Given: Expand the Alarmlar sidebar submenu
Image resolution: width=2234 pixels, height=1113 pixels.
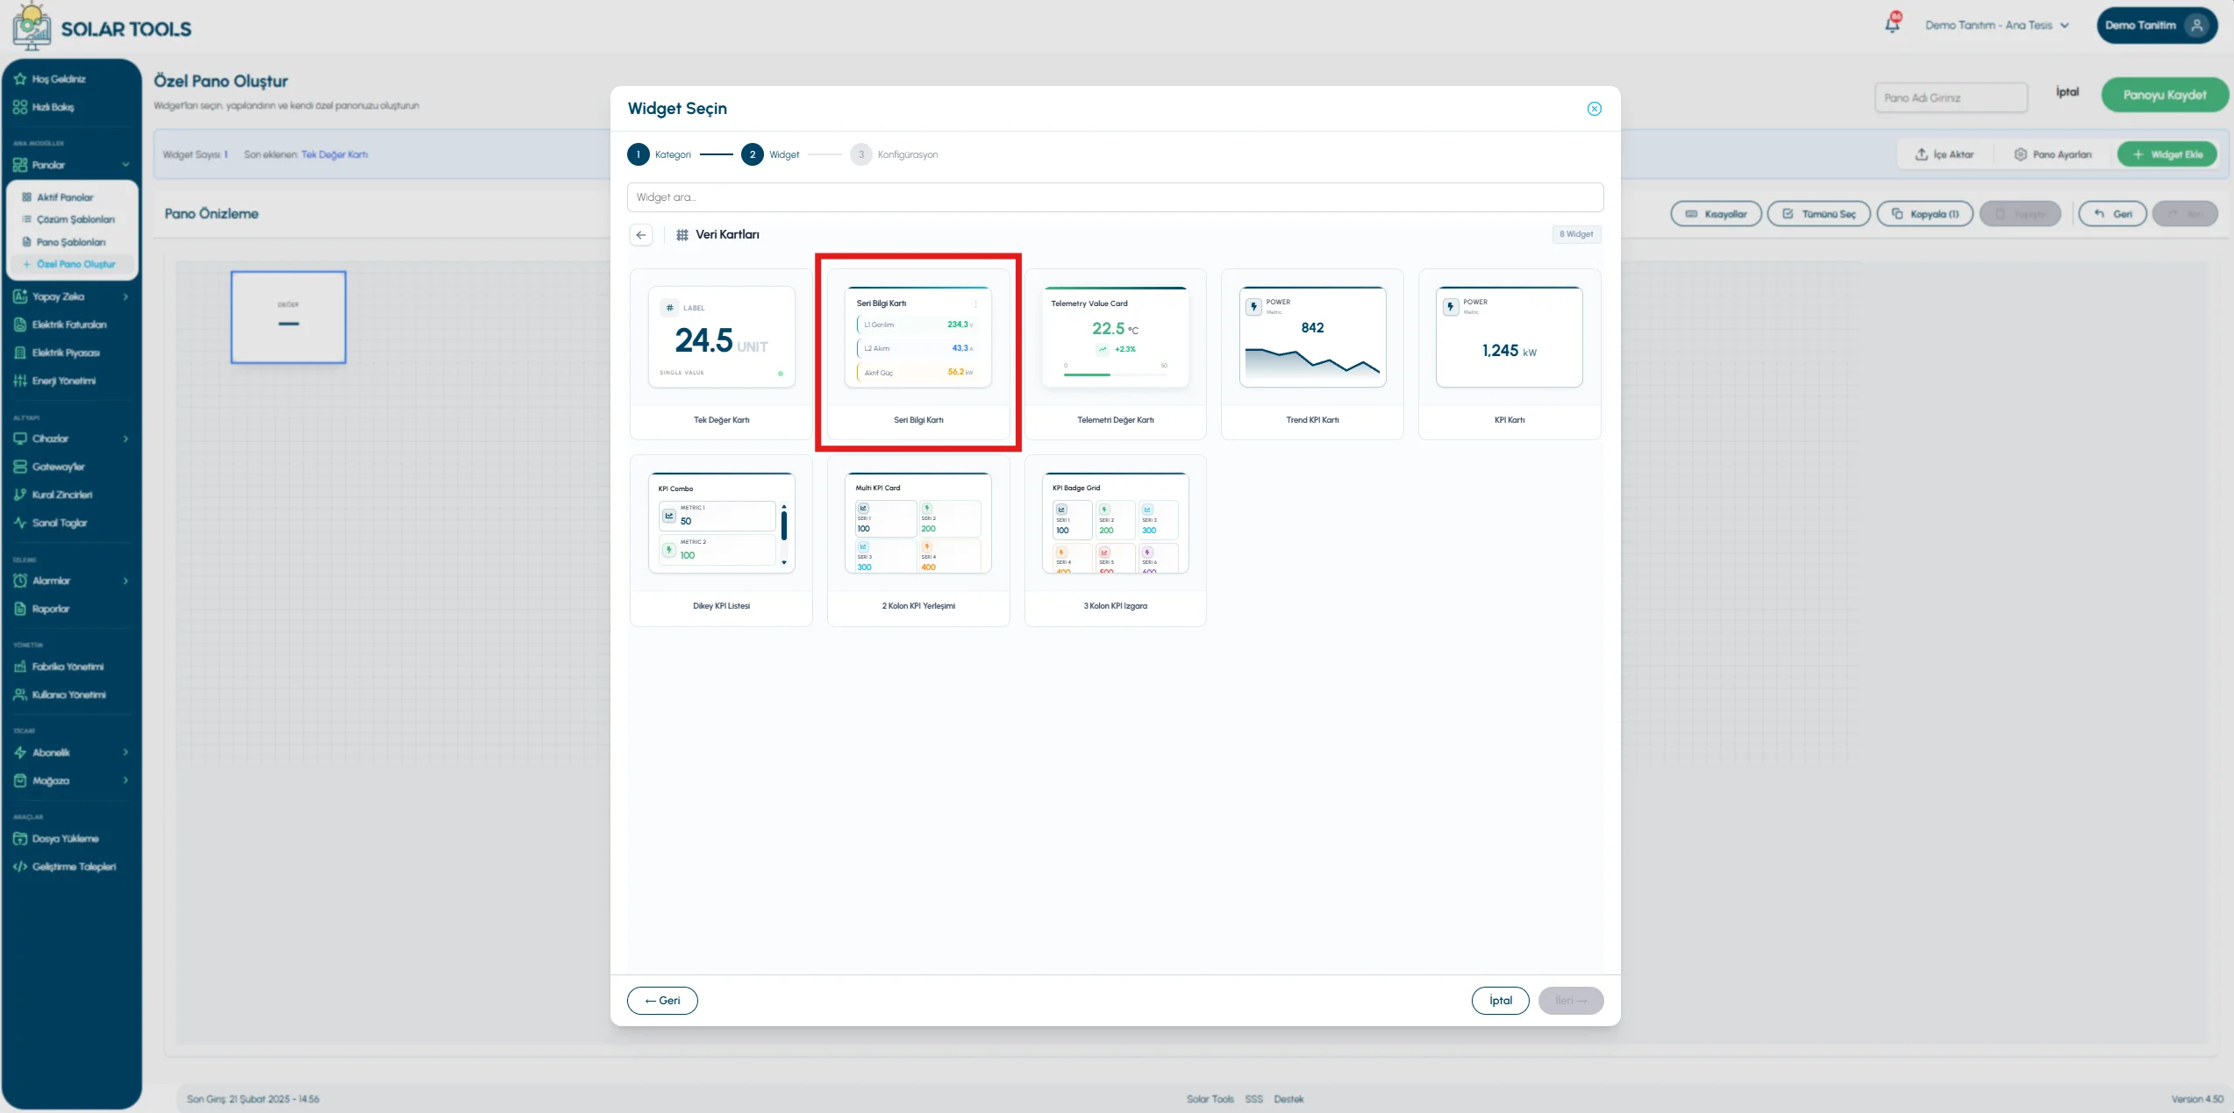Looking at the screenshot, I should click(x=125, y=581).
